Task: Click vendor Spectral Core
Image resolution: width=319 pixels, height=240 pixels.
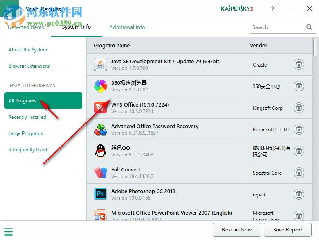Action: (267, 173)
